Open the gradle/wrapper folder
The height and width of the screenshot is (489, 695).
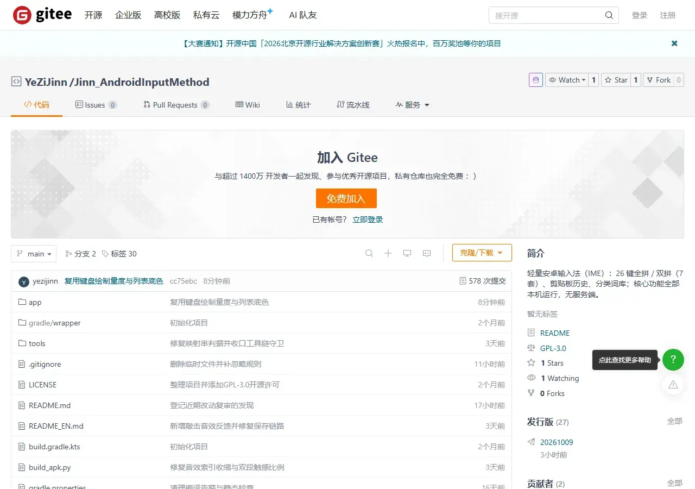pos(54,323)
